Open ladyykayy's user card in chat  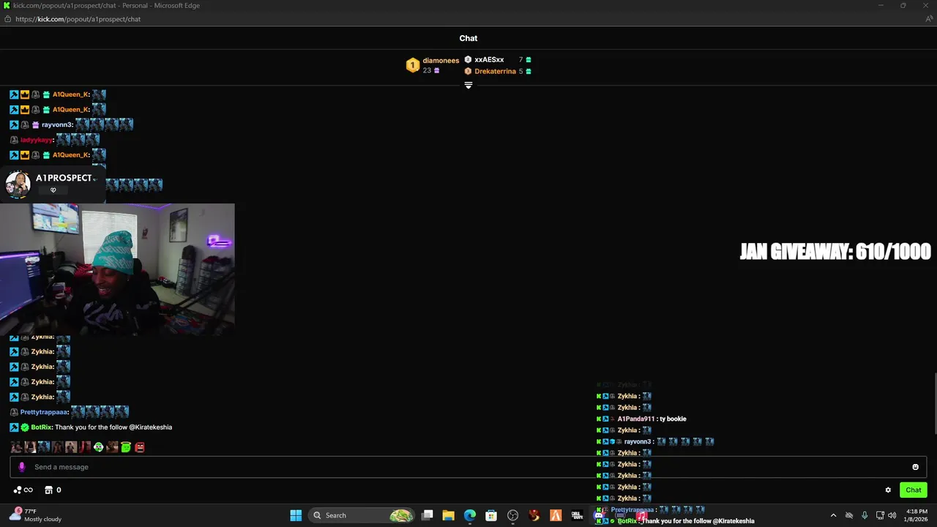[x=37, y=140]
